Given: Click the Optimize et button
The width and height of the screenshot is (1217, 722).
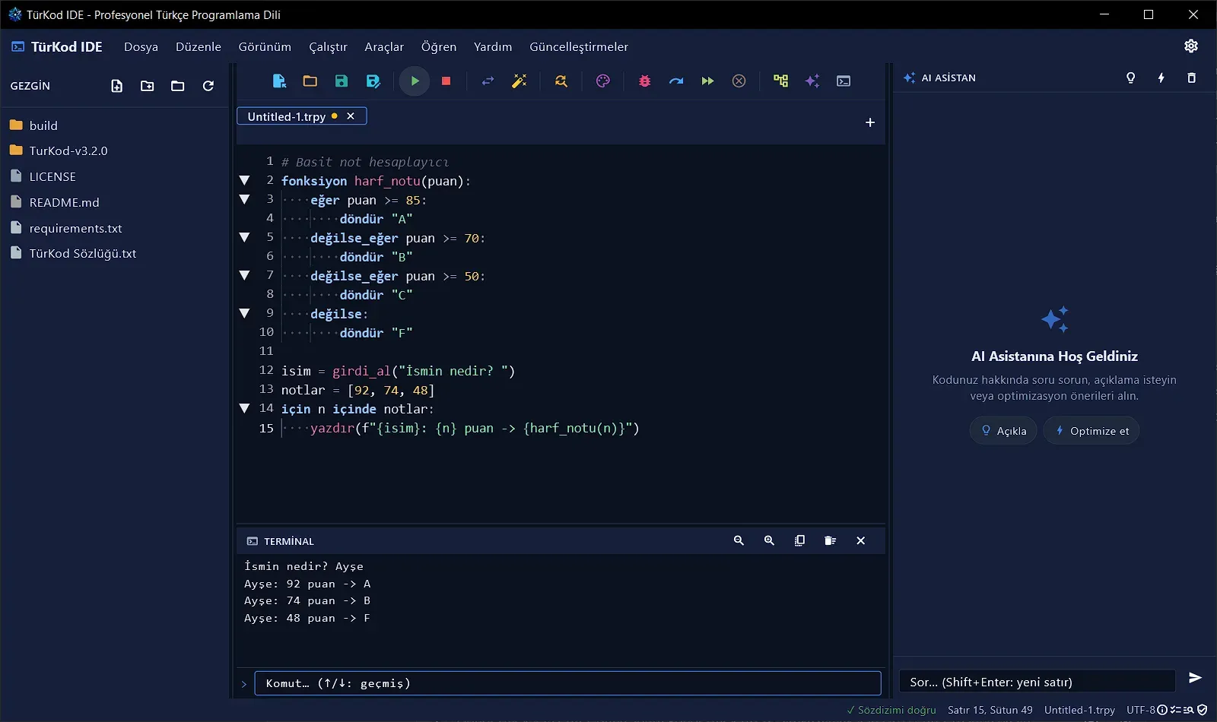Looking at the screenshot, I should pyautogui.click(x=1091, y=431).
